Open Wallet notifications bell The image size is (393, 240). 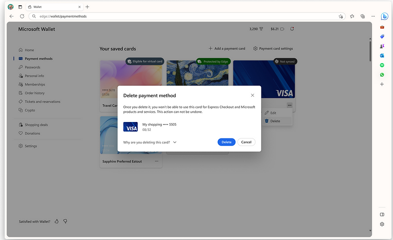[x=292, y=29]
